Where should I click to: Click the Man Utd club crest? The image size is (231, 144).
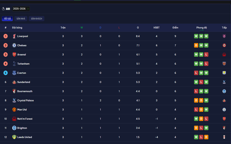click(14, 110)
